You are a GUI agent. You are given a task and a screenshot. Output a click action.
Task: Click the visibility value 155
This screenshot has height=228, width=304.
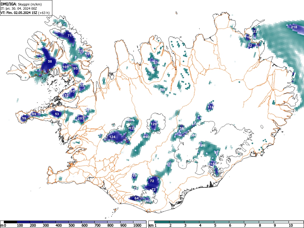[81, 85]
